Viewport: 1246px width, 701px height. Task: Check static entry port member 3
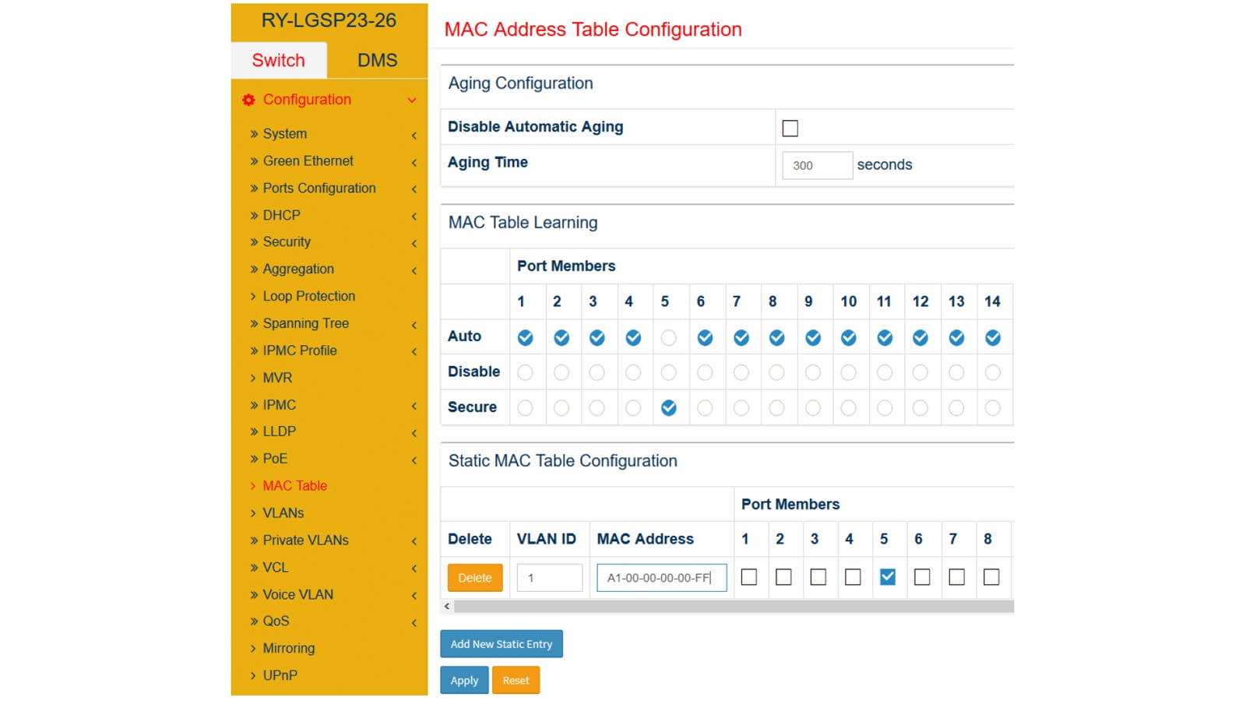[x=818, y=577]
